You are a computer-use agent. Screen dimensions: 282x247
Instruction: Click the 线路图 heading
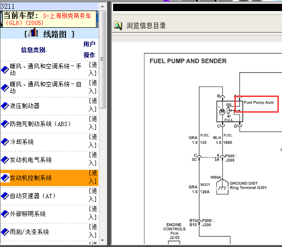coord(54,34)
